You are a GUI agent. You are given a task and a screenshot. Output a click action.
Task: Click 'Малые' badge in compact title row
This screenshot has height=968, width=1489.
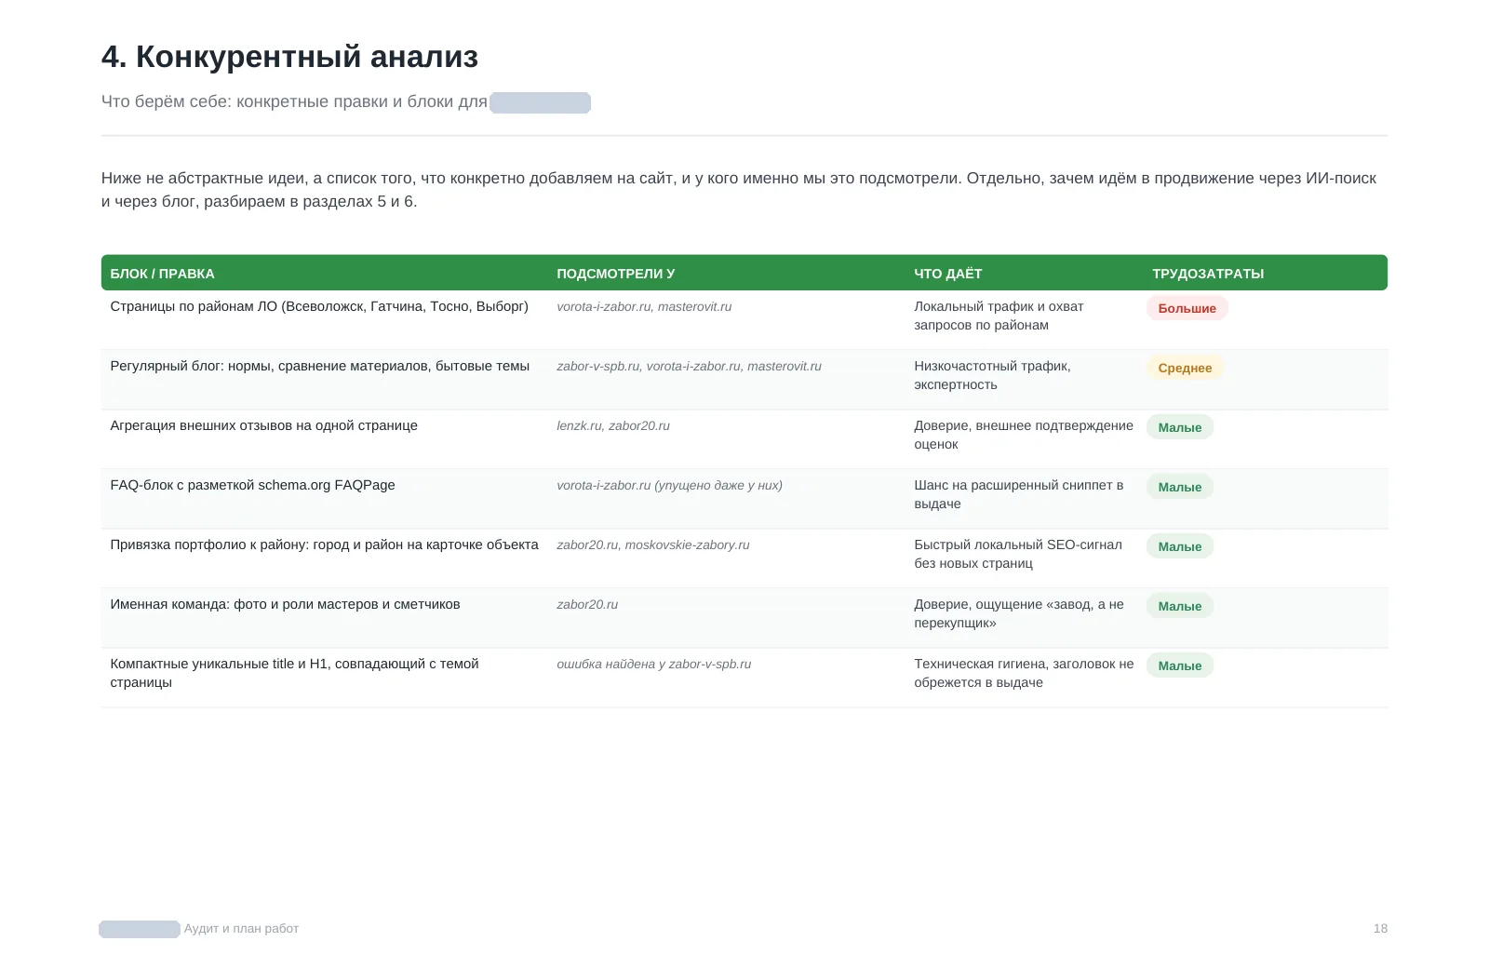[1179, 665]
